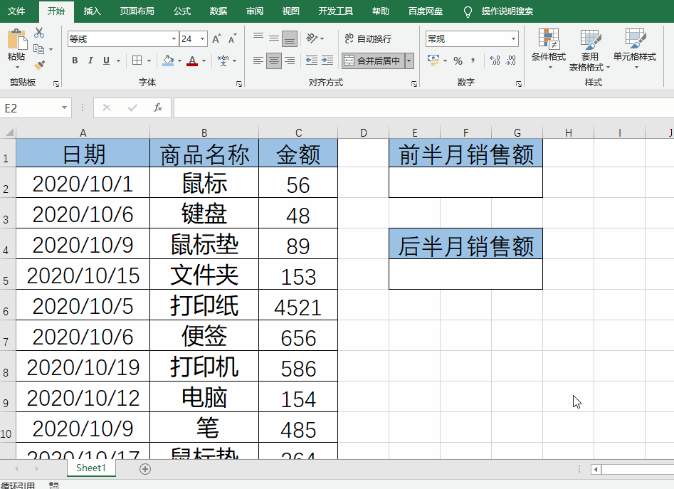Add a new sheet with plus icon
This screenshot has height=489, width=674.
[145, 469]
